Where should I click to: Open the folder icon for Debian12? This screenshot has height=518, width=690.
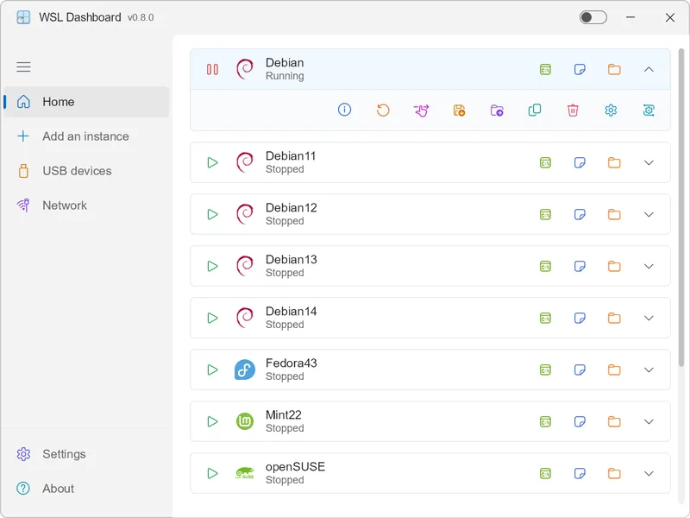tap(614, 214)
